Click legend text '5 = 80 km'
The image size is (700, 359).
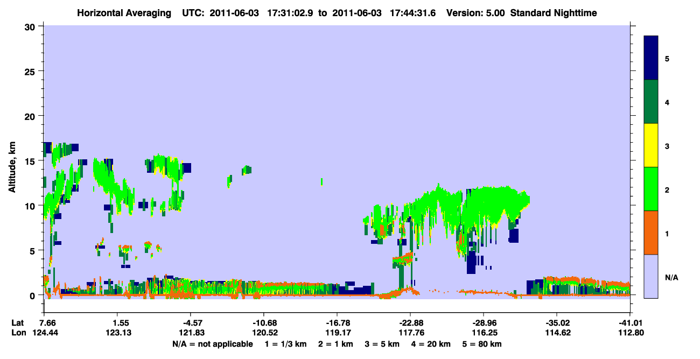(481, 344)
